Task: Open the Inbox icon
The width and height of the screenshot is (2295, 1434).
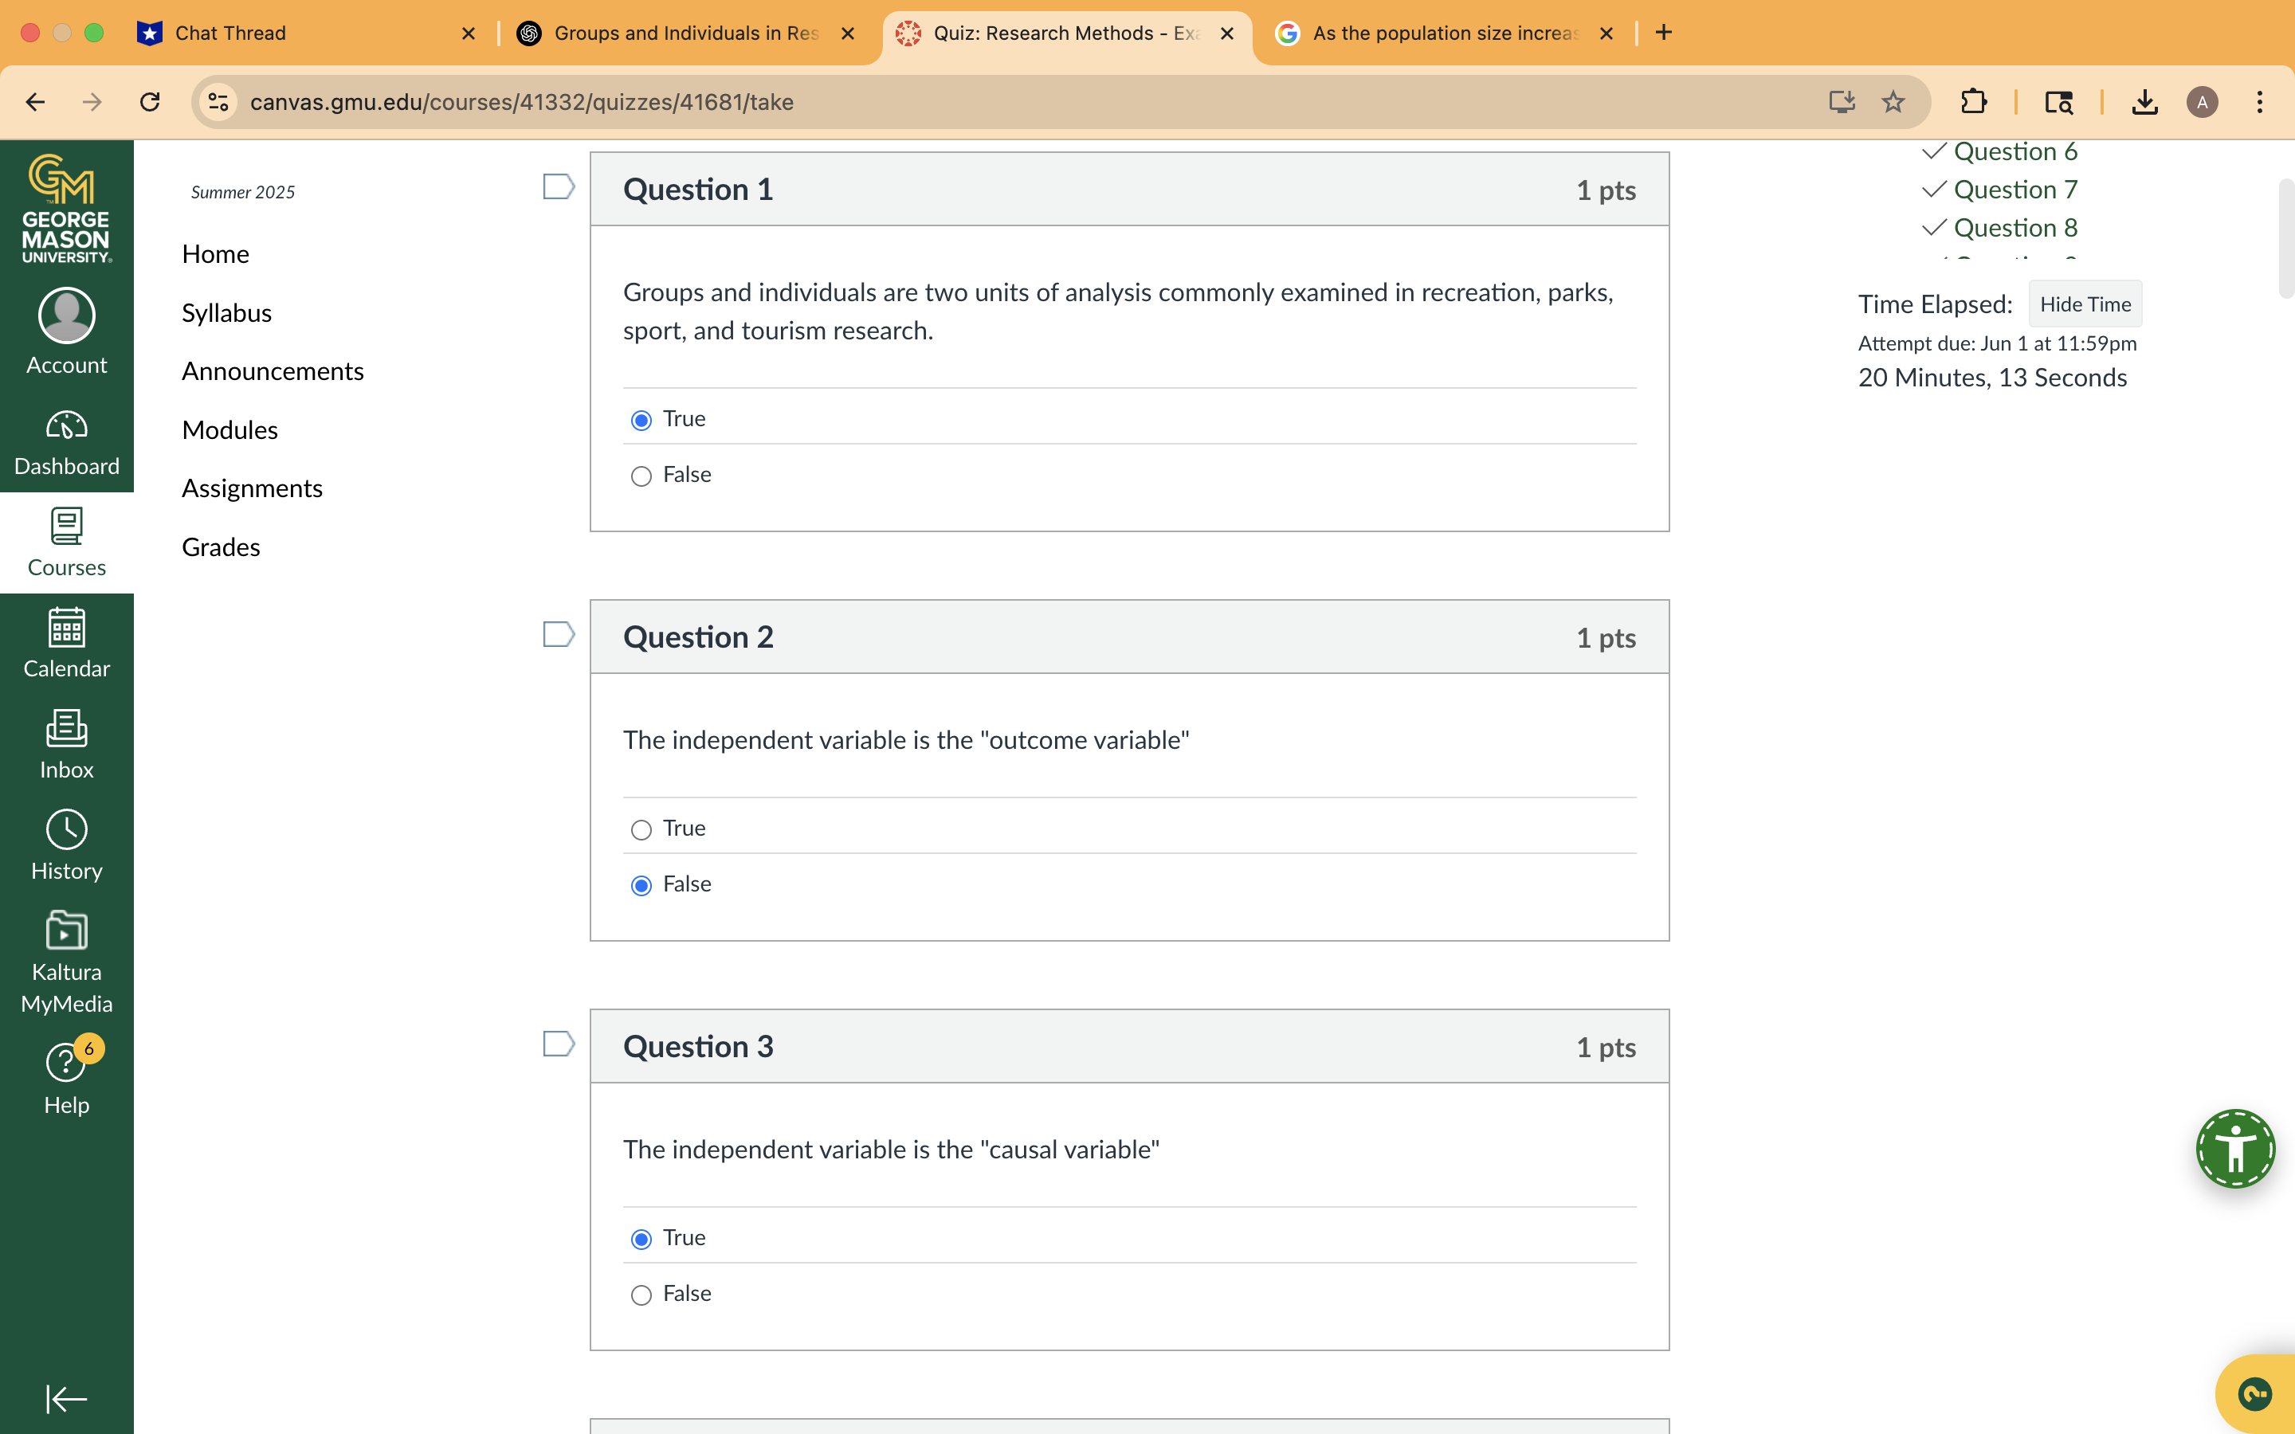Action: [x=66, y=745]
